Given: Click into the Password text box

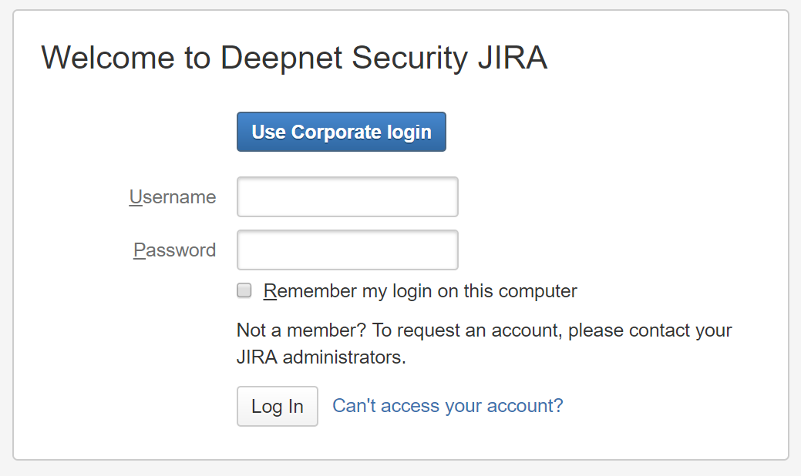Looking at the screenshot, I should (x=347, y=250).
